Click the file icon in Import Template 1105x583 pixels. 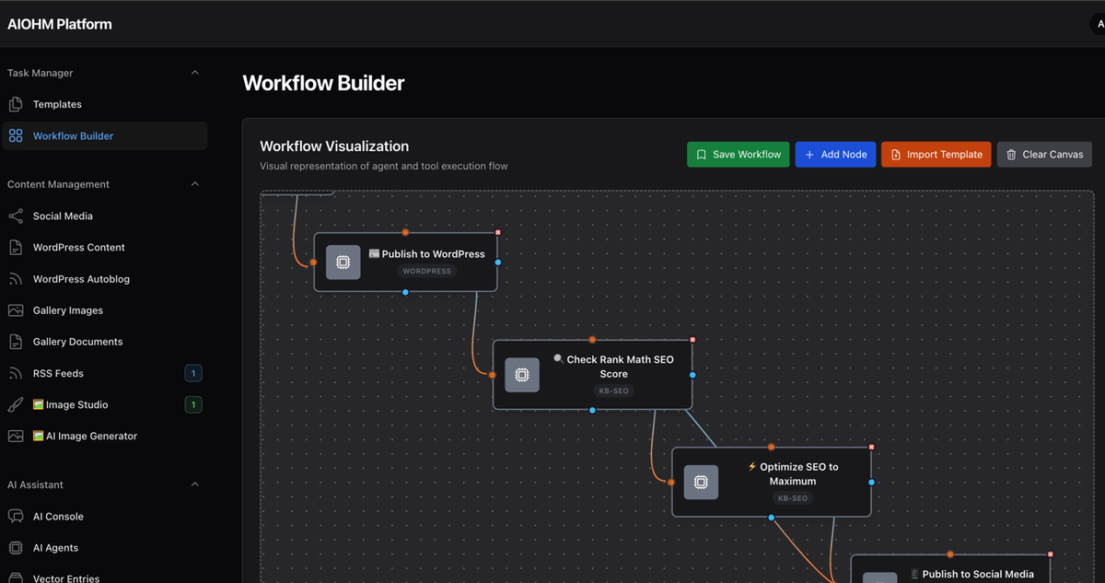coord(896,155)
